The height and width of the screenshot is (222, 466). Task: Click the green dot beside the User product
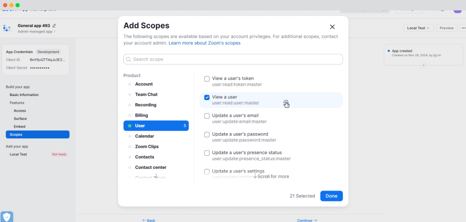(129, 125)
